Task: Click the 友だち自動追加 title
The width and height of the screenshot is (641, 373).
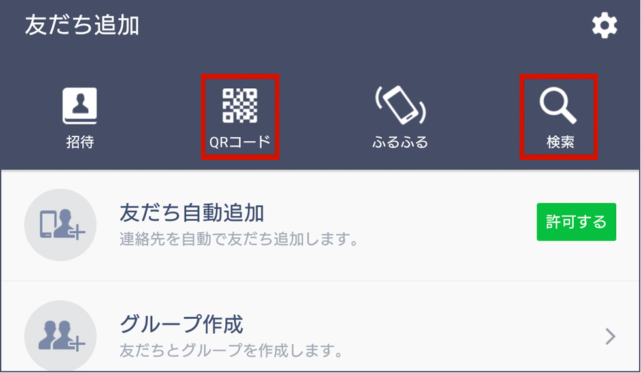Action: (x=192, y=213)
